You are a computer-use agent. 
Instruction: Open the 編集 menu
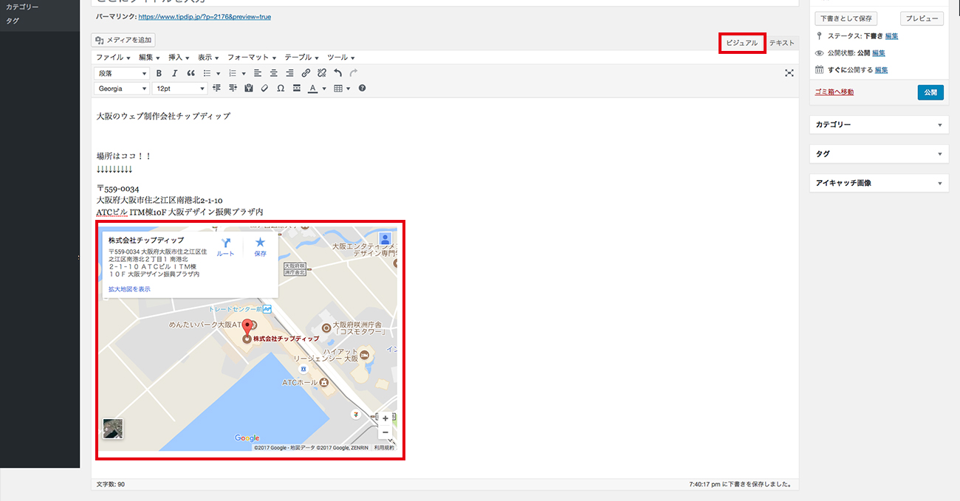click(149, 58)
